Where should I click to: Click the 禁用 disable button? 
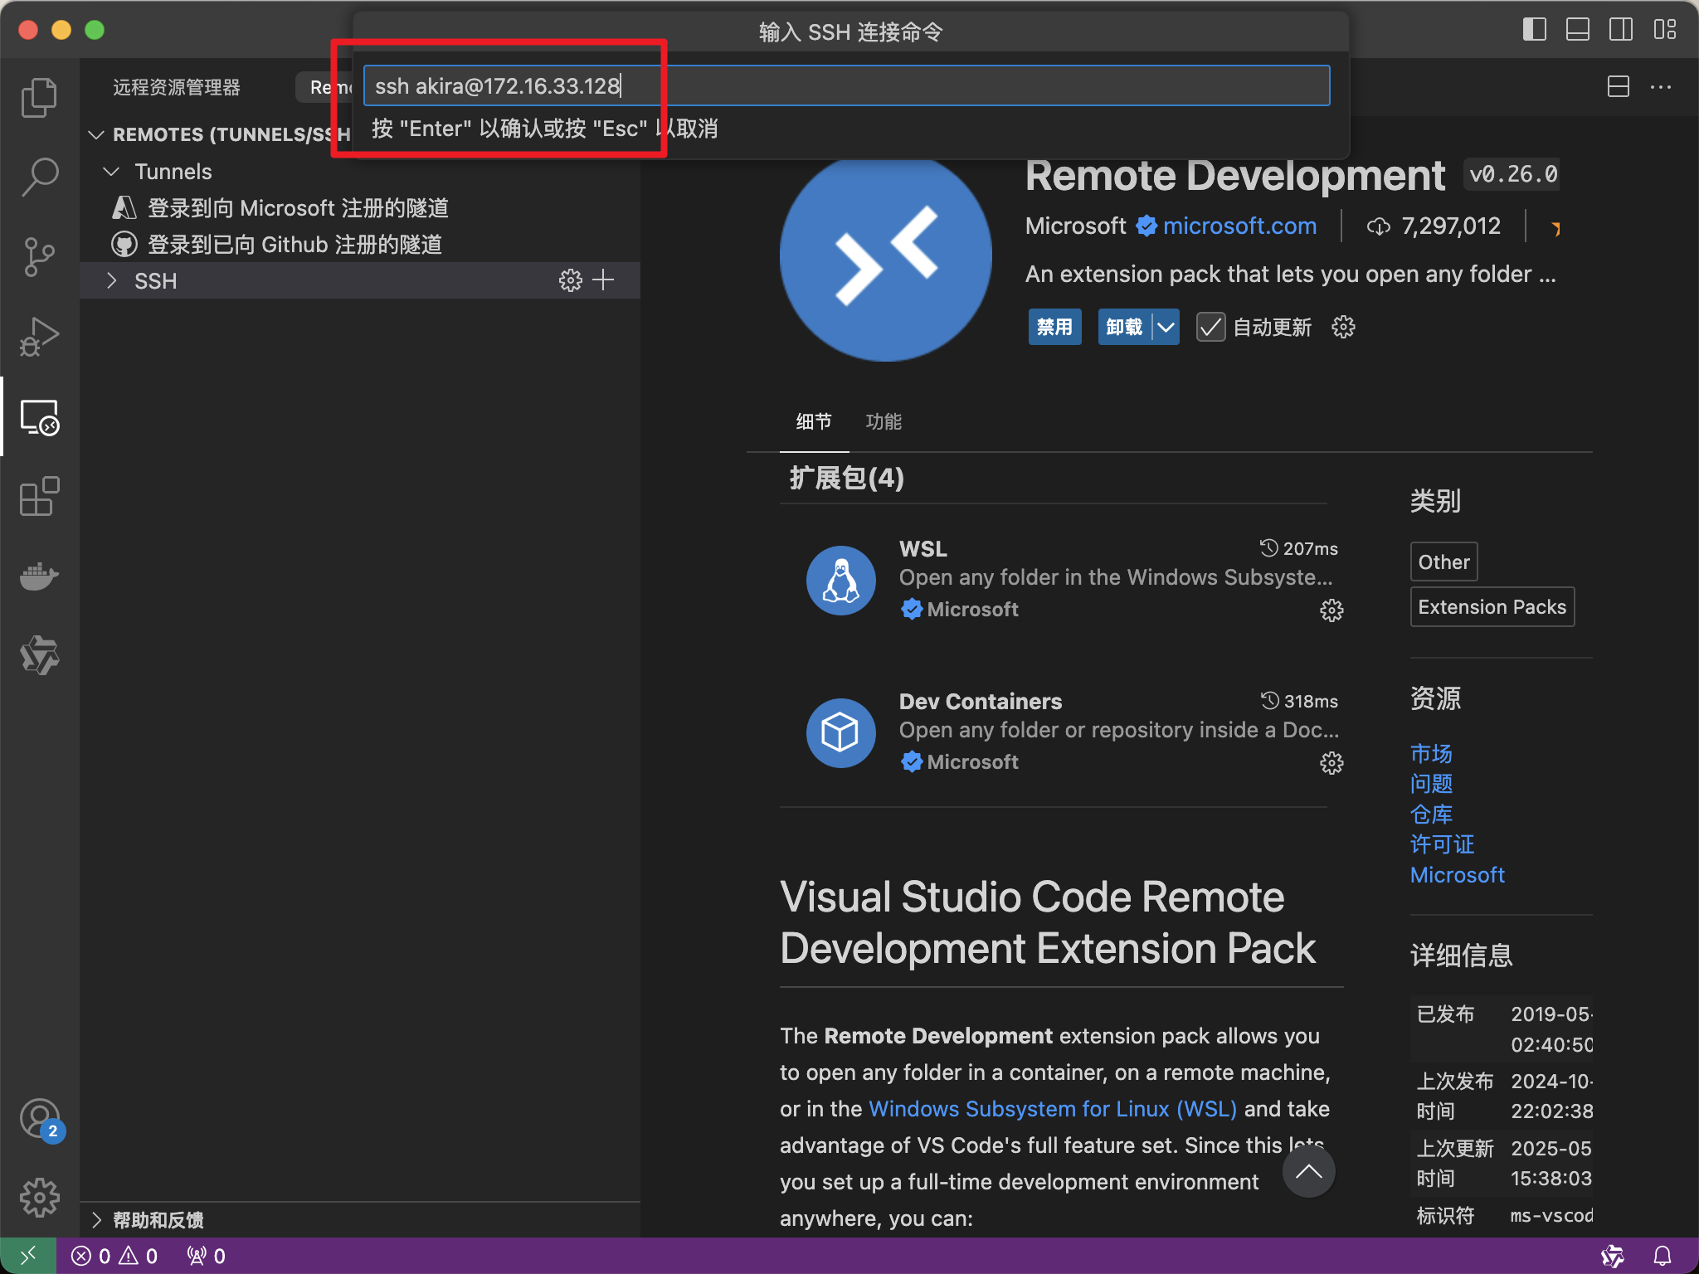pyautogui.click(x=1054, y=327)
